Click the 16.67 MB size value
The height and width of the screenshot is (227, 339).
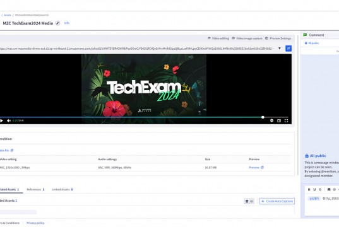click(x=211, y=167)
